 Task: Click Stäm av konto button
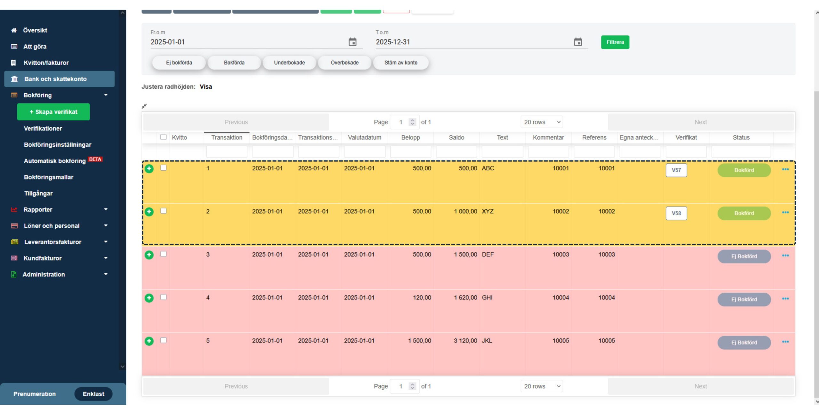pyautogui.click(x=401, y=63)
